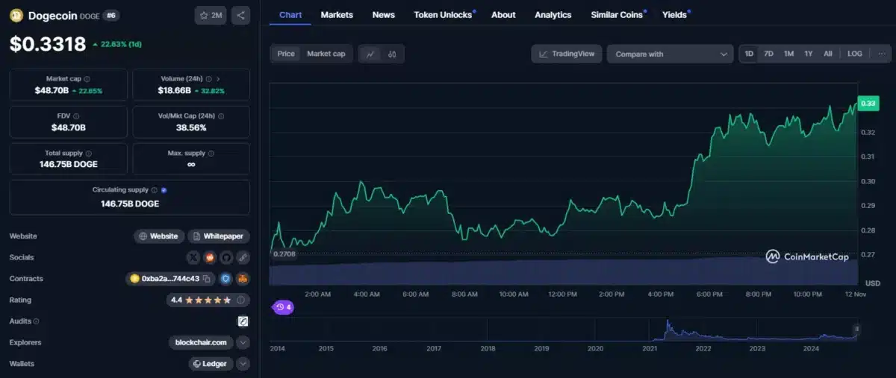Open the News tab
This screenshot has height=378, width=896.
(384, 15)
